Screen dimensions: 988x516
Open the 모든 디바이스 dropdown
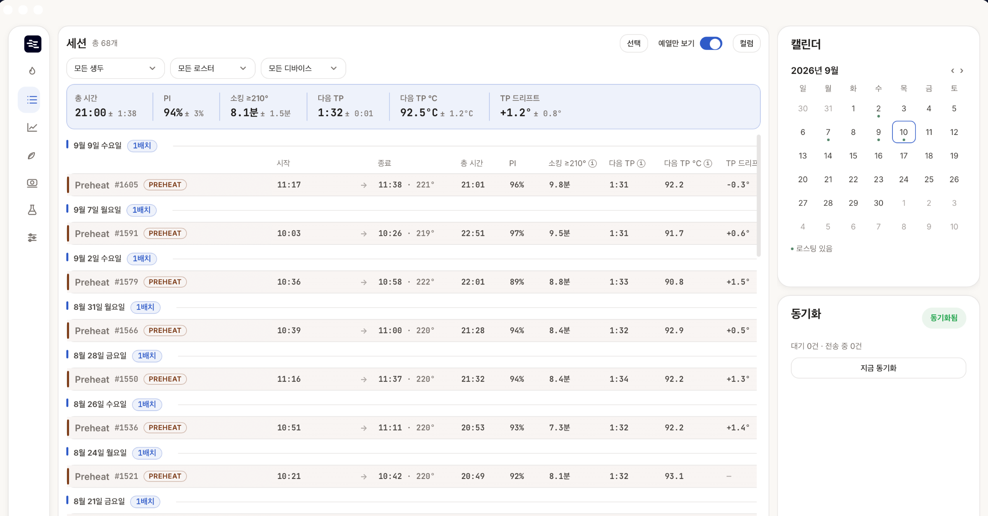tap(303, 68)
